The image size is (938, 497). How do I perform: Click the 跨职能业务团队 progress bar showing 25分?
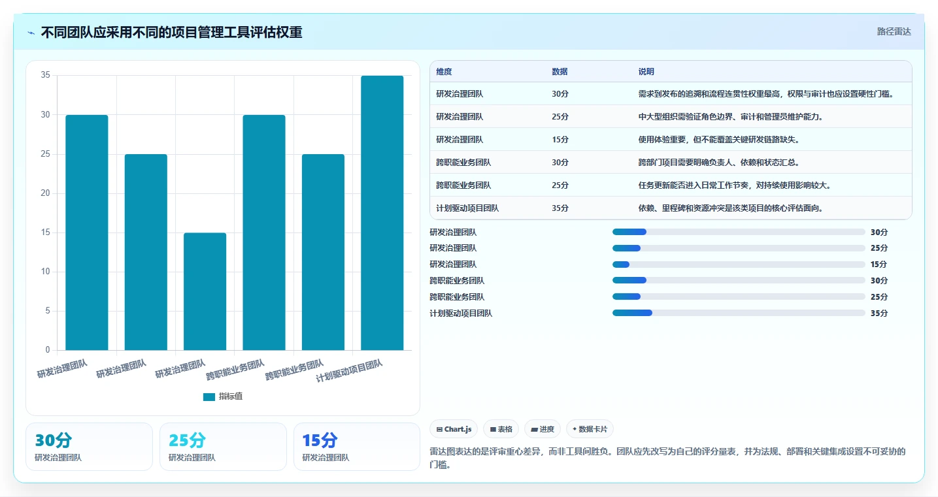point(739,297)
